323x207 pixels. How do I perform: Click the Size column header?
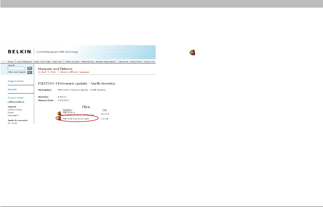pyautogui.click(x=105, y=110)
